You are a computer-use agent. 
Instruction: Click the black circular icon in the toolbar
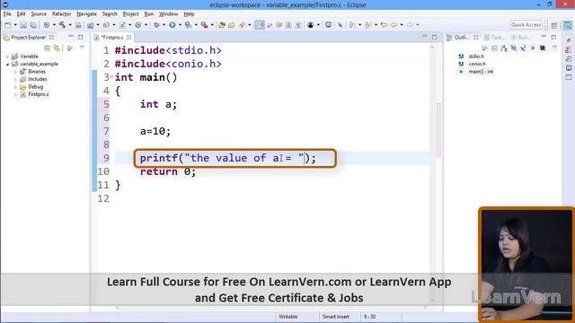311,25
